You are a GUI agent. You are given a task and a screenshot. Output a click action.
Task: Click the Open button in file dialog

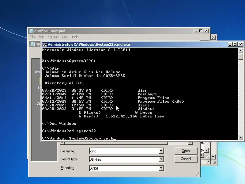click(x=186, y=151)
